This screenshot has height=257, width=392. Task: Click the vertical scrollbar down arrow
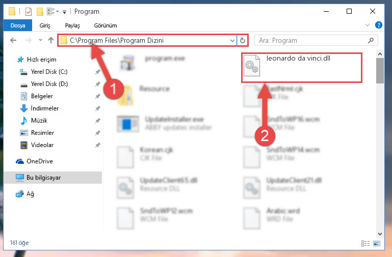click(380, 234)
